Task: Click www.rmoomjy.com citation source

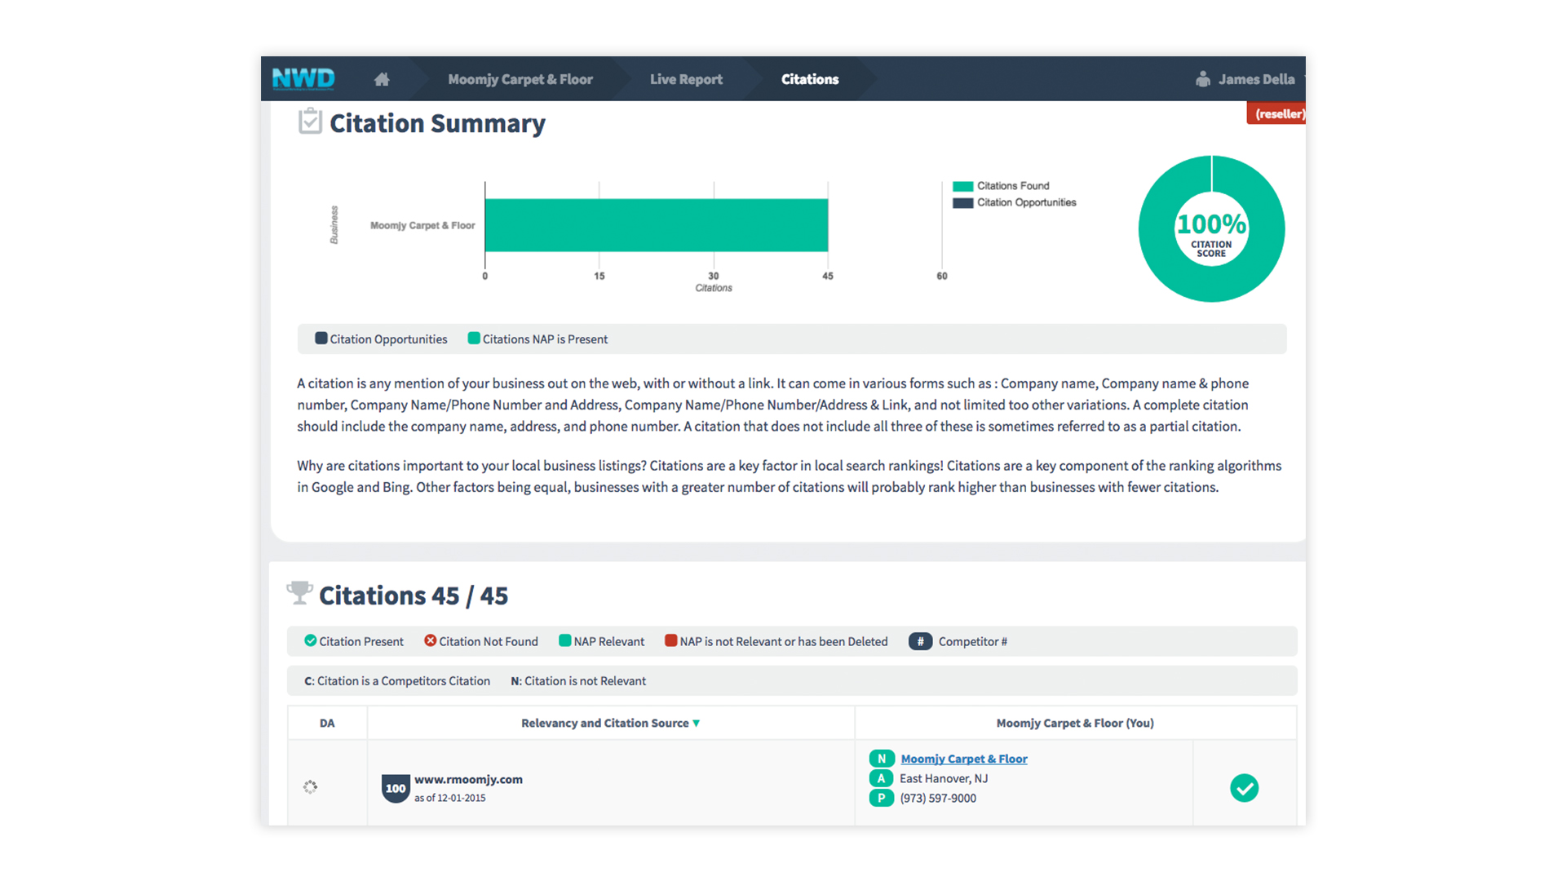Action: [x=468, y=780]
